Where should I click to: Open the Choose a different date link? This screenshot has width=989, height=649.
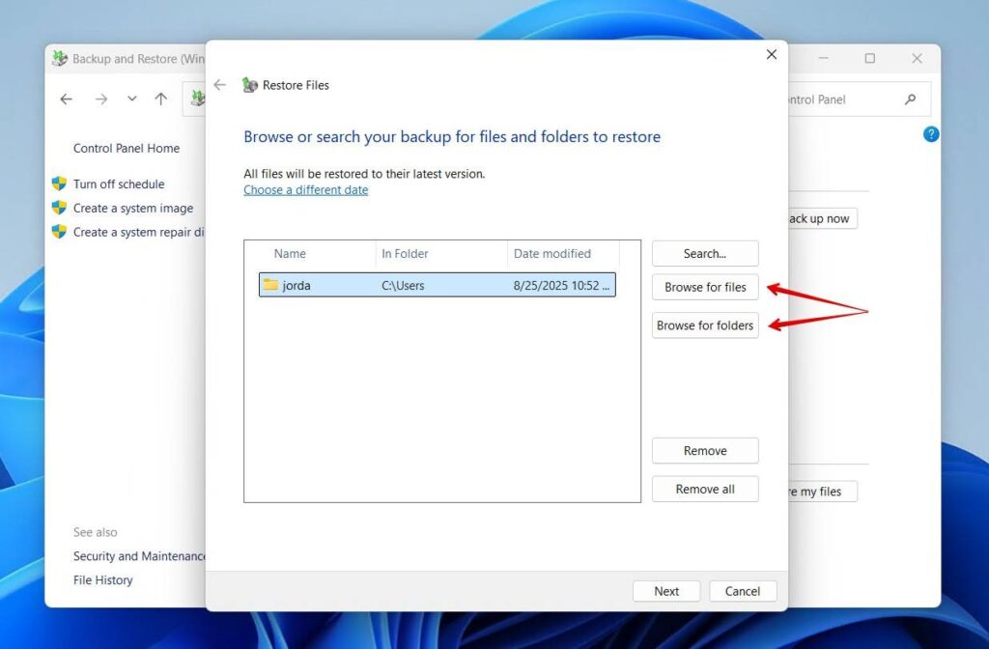[x=305, y=189]
